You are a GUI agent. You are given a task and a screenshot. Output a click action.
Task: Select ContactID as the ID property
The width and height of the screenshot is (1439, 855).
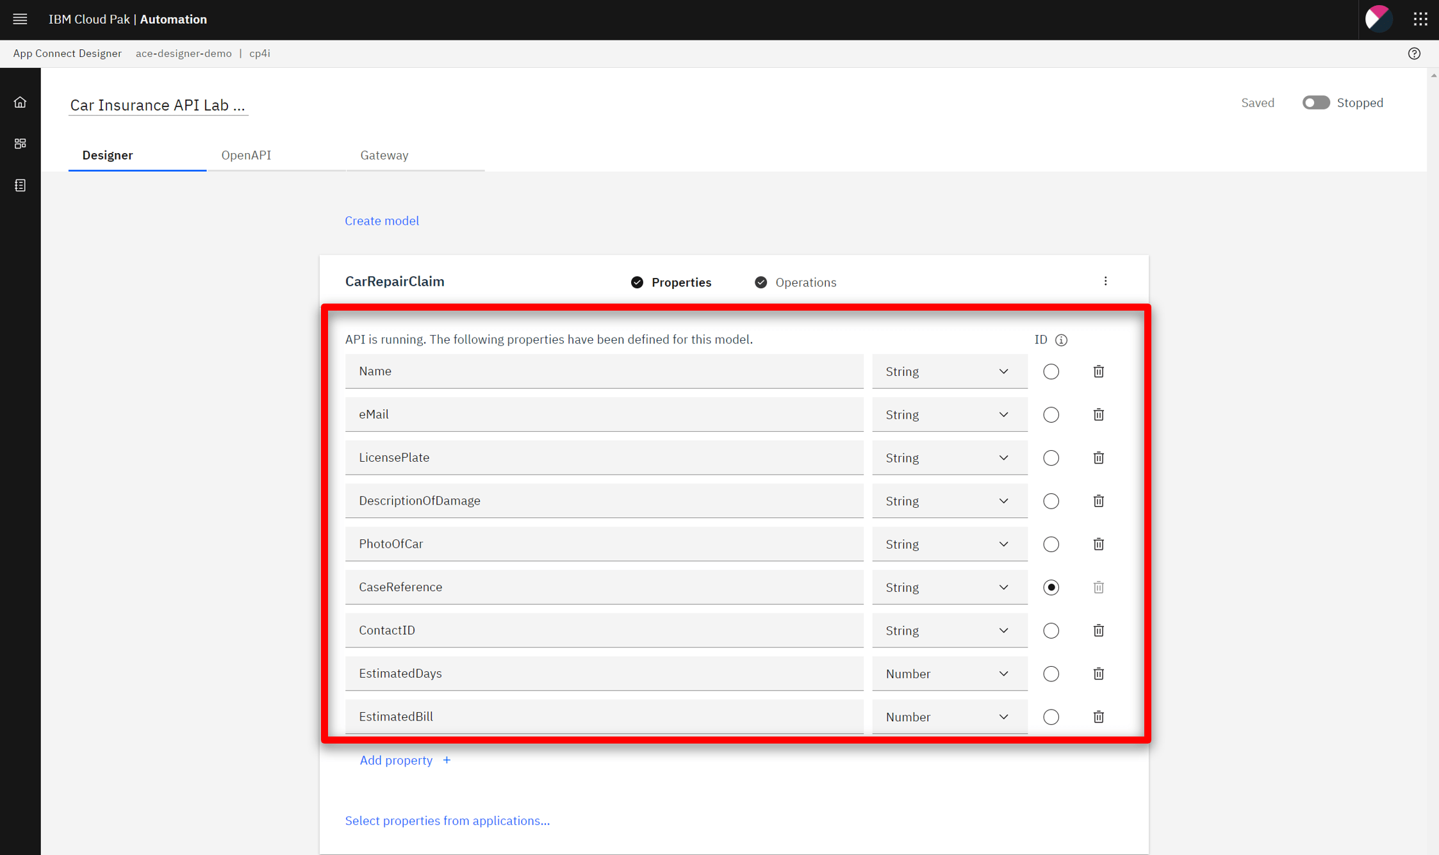[x=1051, y=630]
